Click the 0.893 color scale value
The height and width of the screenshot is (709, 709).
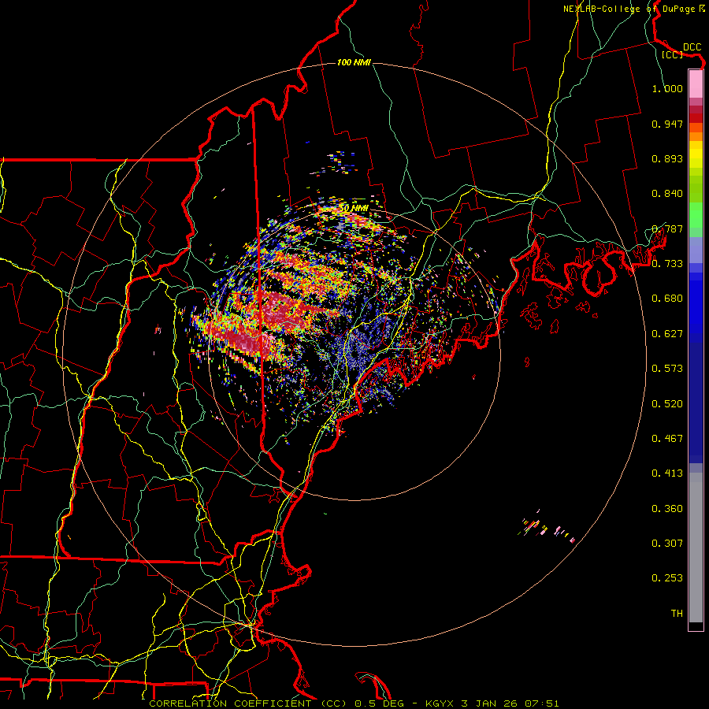coord(667,158)
